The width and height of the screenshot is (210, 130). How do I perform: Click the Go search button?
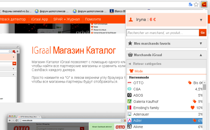203,33
